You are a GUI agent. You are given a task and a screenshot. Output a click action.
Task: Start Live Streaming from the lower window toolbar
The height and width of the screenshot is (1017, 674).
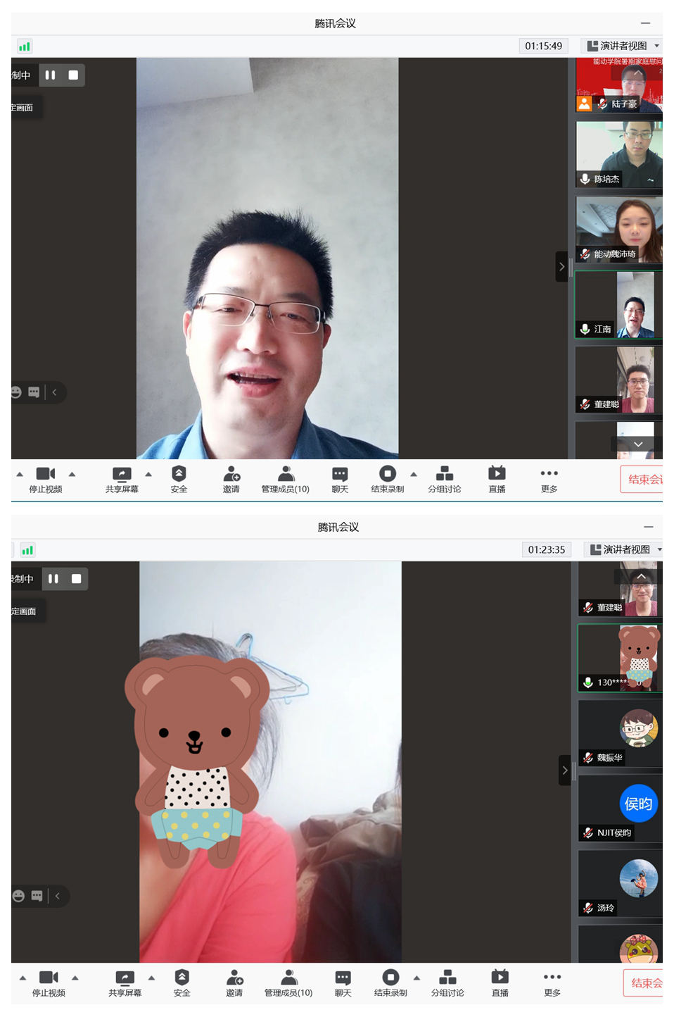point(500,982)
